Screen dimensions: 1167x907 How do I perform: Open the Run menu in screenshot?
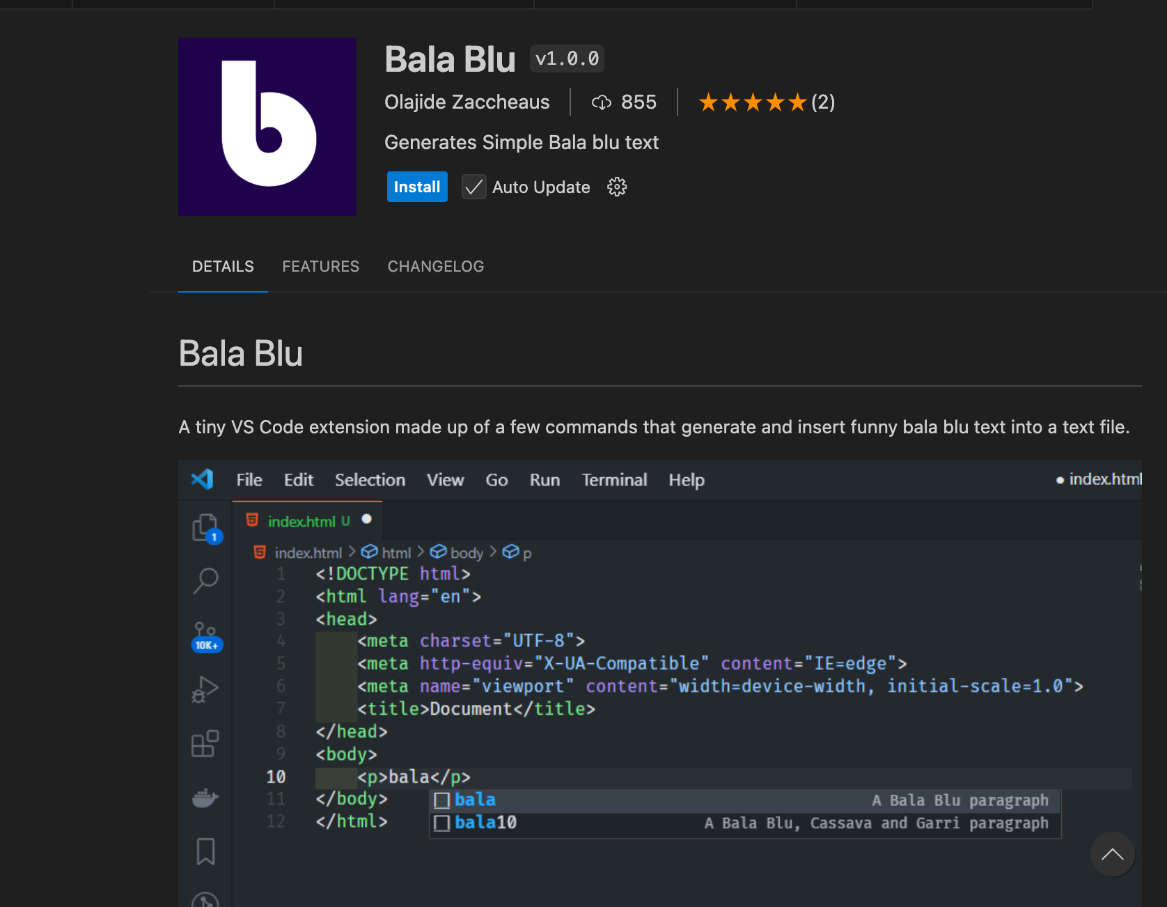pos(545,480)
